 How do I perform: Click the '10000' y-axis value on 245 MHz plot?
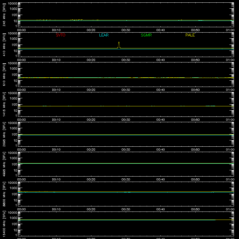coord(13,4)
